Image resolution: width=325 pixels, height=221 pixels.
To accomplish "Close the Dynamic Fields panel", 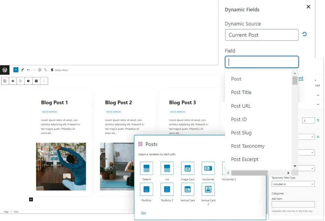I will (x=308, y=7).
